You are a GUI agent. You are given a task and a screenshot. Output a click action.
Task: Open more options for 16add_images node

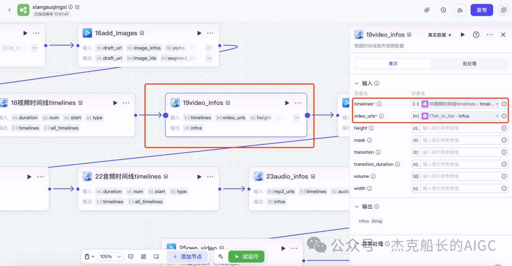tap(210, 33)
